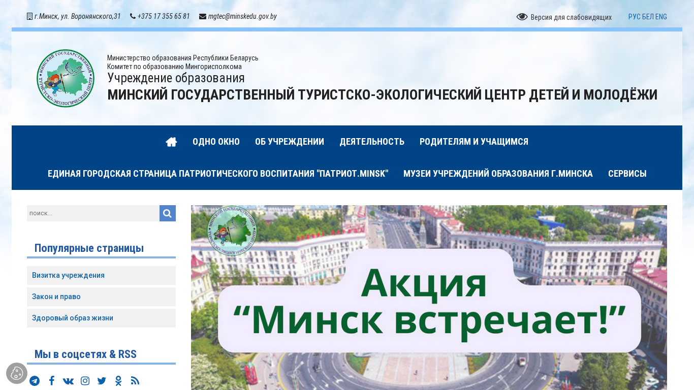Viewport: 694px width, 390px height.
Task: Click the Мы в соцсетях & RSS heading
Action: click(85, 354)
